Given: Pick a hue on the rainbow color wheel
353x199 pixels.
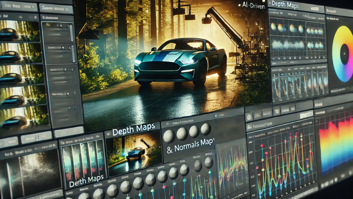Looking at the screenshot, I should [x=343, y=54].
